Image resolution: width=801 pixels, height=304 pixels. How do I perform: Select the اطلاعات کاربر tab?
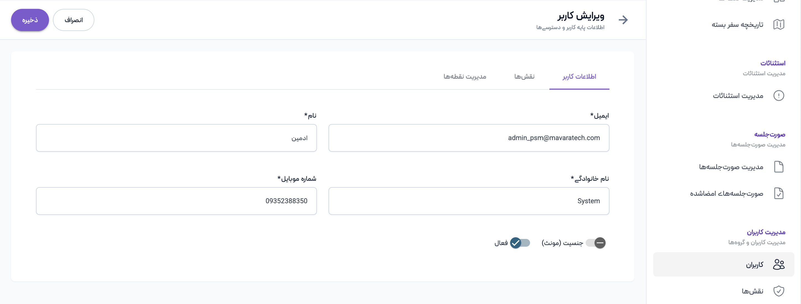(579, 76)
